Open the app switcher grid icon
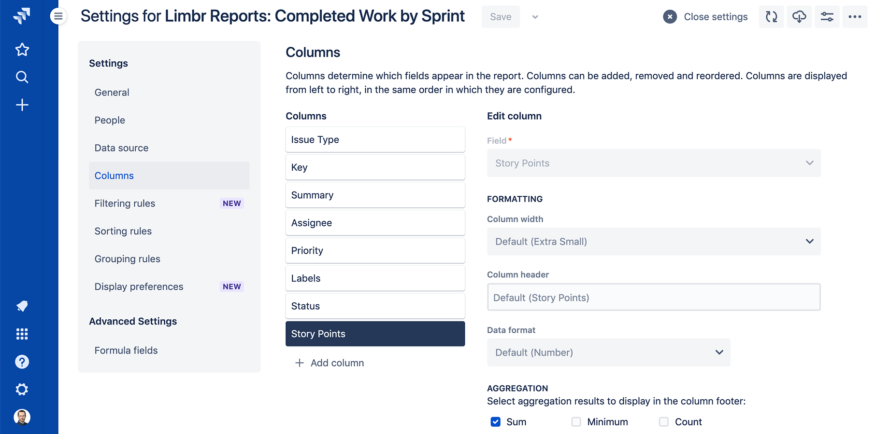Viewport: 889px width, 434px height. tap(22, 334)
